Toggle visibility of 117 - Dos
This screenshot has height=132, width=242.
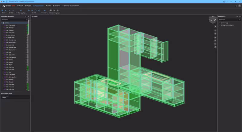[x=26, y=72]
